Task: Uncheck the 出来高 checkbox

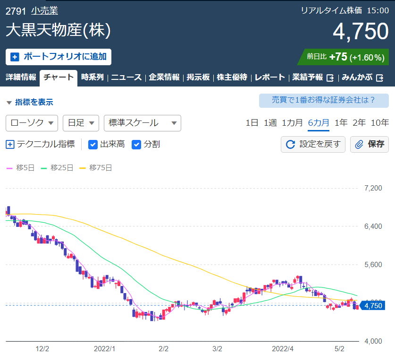Action: (x=93, y=145)
